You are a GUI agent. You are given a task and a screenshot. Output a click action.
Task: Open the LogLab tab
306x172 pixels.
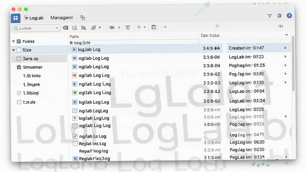click(x=34, y=18)
